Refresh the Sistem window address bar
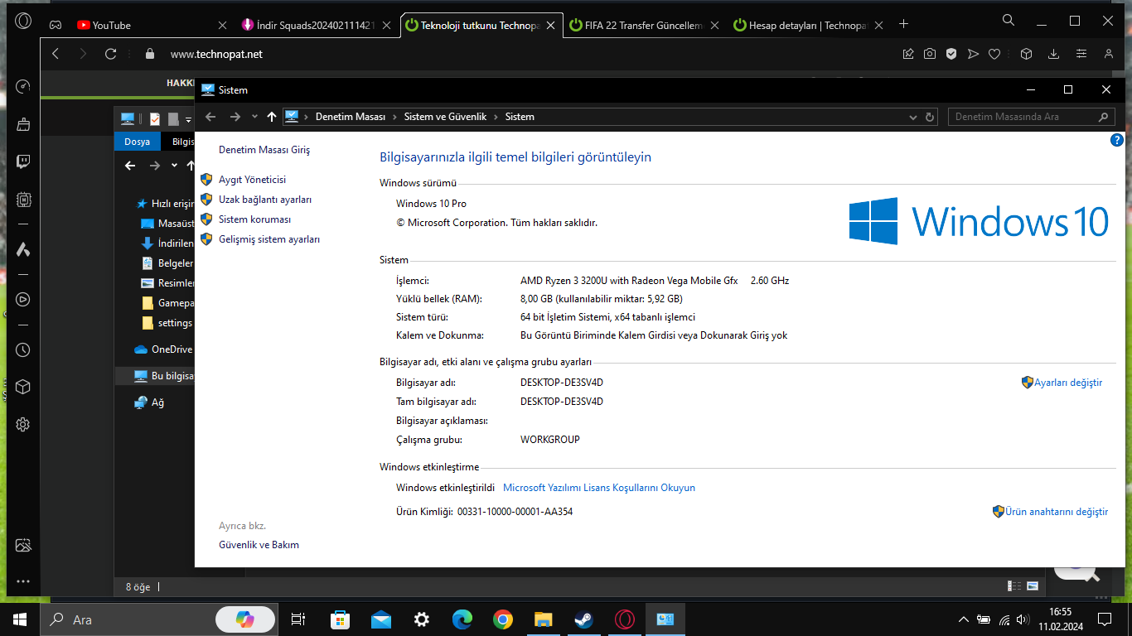1132x636 pixels. coord(930,117)
